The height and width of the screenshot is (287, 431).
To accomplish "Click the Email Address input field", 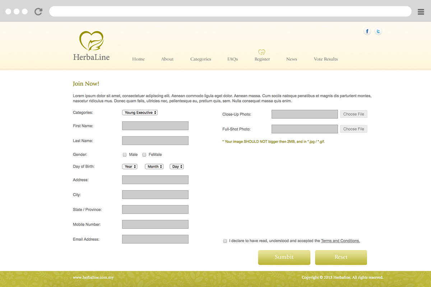I will [x=155, y=239].
